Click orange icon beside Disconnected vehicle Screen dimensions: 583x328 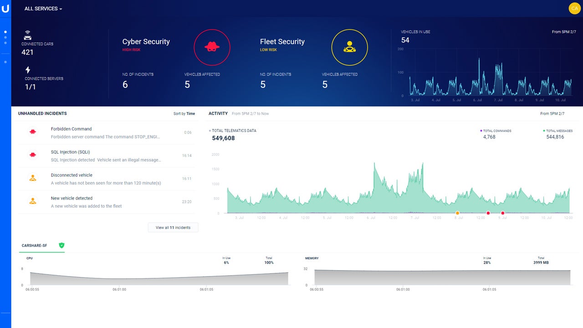tap(33, 178)
